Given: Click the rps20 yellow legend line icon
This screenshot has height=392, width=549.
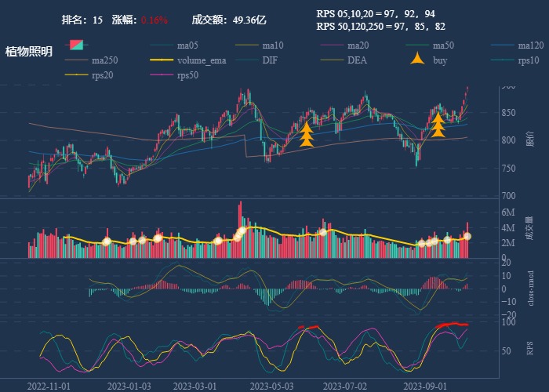Looking at the screenshot, I should tap(75, 76).
